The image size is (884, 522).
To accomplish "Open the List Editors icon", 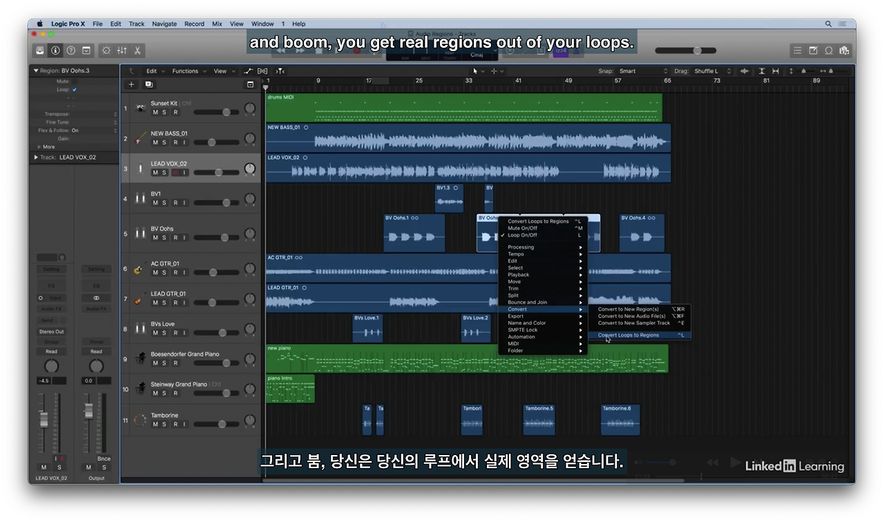I will tap(798, 50).
